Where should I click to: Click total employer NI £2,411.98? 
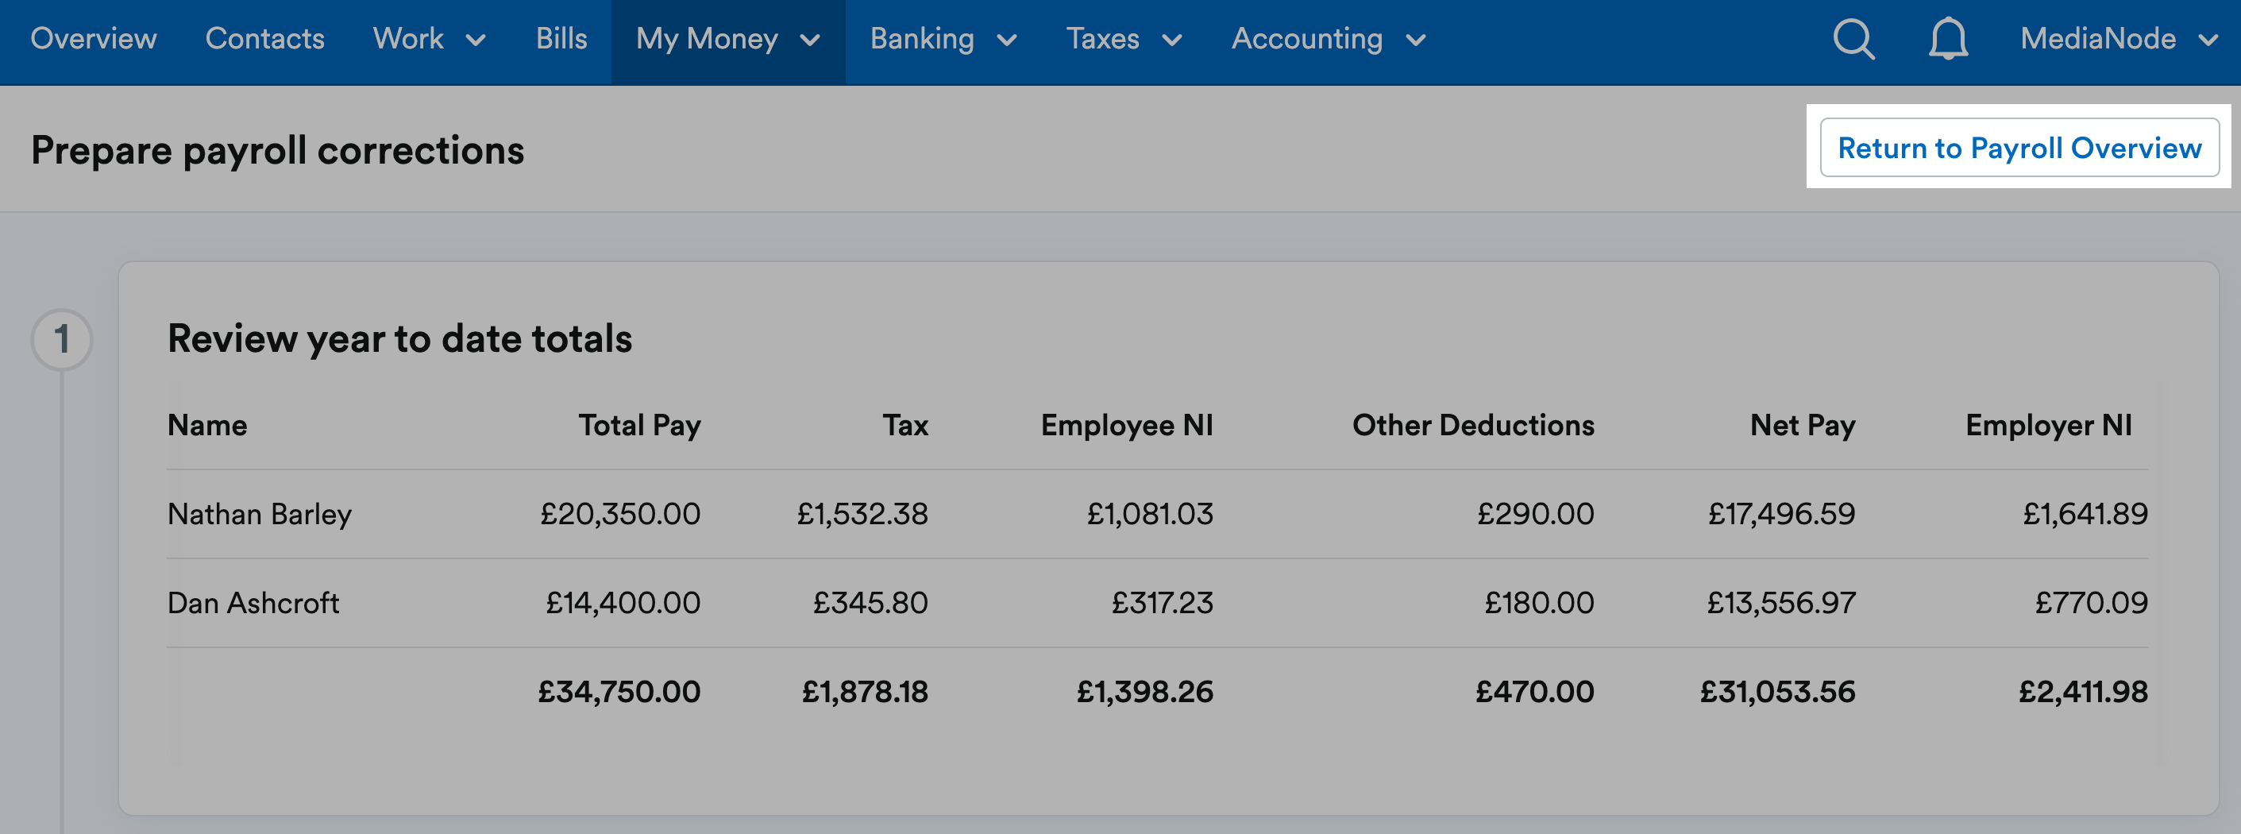click(x=2084, y=692)
